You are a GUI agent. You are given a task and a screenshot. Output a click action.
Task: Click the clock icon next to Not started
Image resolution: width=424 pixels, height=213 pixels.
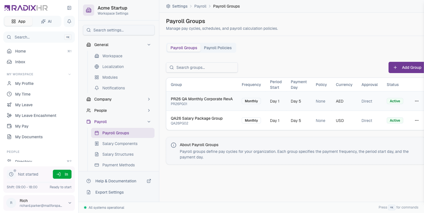point(11,174)
